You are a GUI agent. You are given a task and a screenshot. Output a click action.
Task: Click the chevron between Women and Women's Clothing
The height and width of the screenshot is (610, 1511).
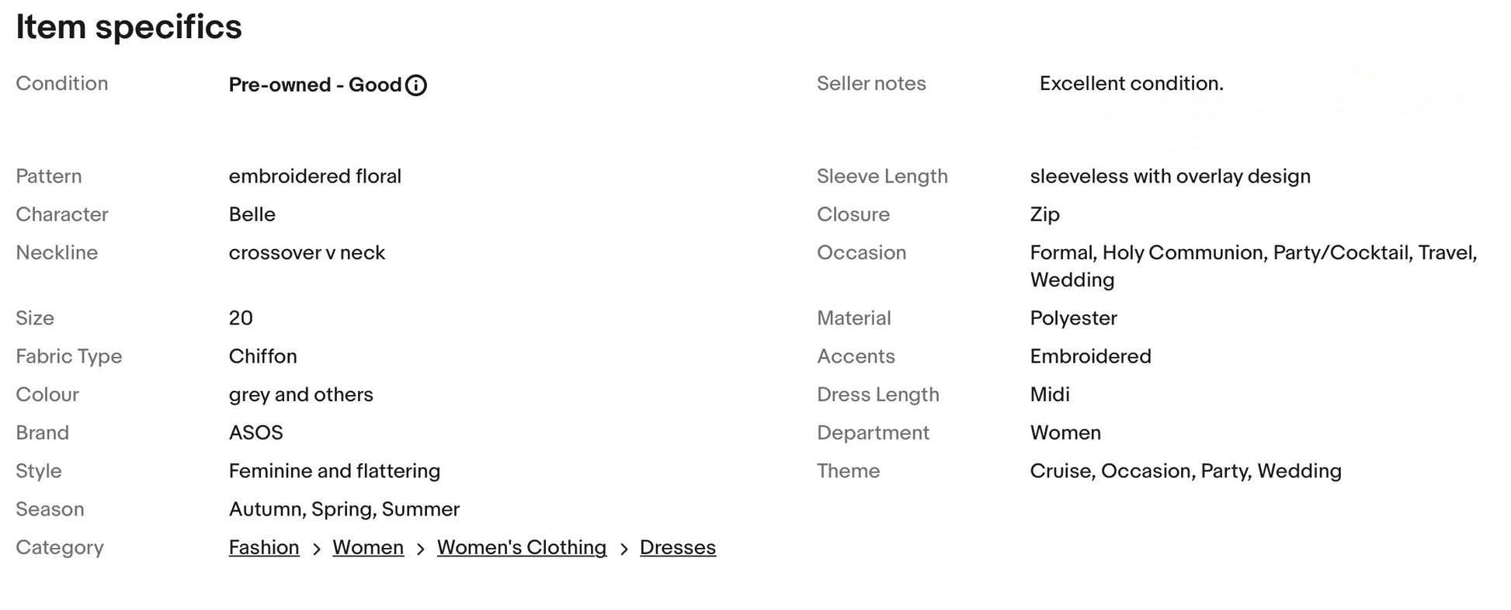point(420,549)
